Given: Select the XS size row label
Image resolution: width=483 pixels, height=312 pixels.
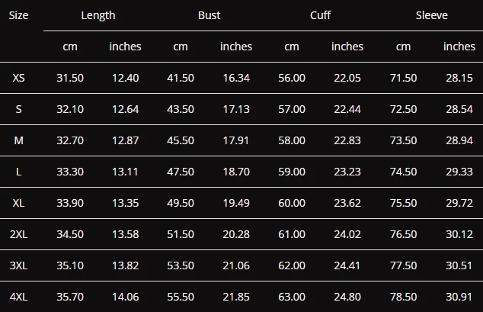Looking at the screenshot, I should [18, 78].
